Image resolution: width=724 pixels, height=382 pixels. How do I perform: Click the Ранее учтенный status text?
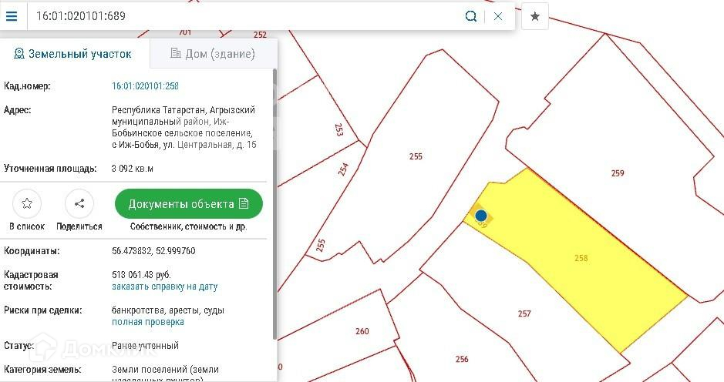tap(145, 346)
